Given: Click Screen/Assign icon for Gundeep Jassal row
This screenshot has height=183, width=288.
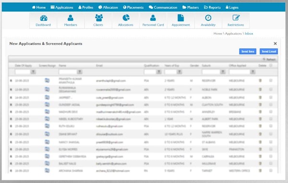Looking at the screenshot, I should [x=47, y=104].
